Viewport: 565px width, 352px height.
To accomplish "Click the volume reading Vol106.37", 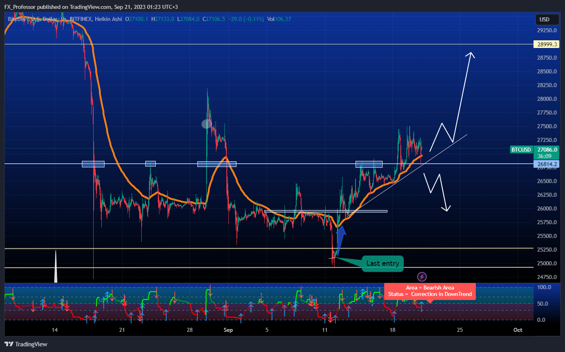I will tap(279, 19).
